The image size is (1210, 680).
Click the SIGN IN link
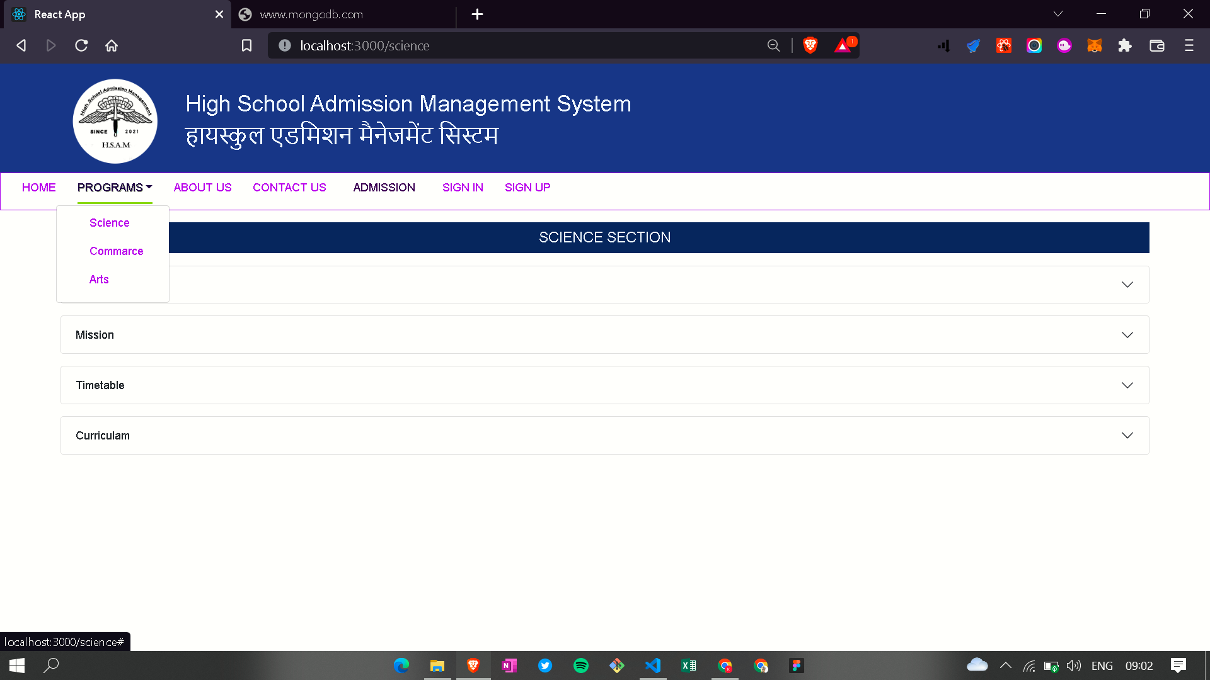pyautogui.click(x=463, y=187)
